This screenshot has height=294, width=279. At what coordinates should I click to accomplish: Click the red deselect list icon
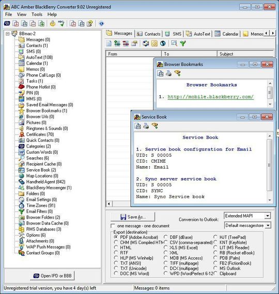pyautogui.click(x=126, y=43)
